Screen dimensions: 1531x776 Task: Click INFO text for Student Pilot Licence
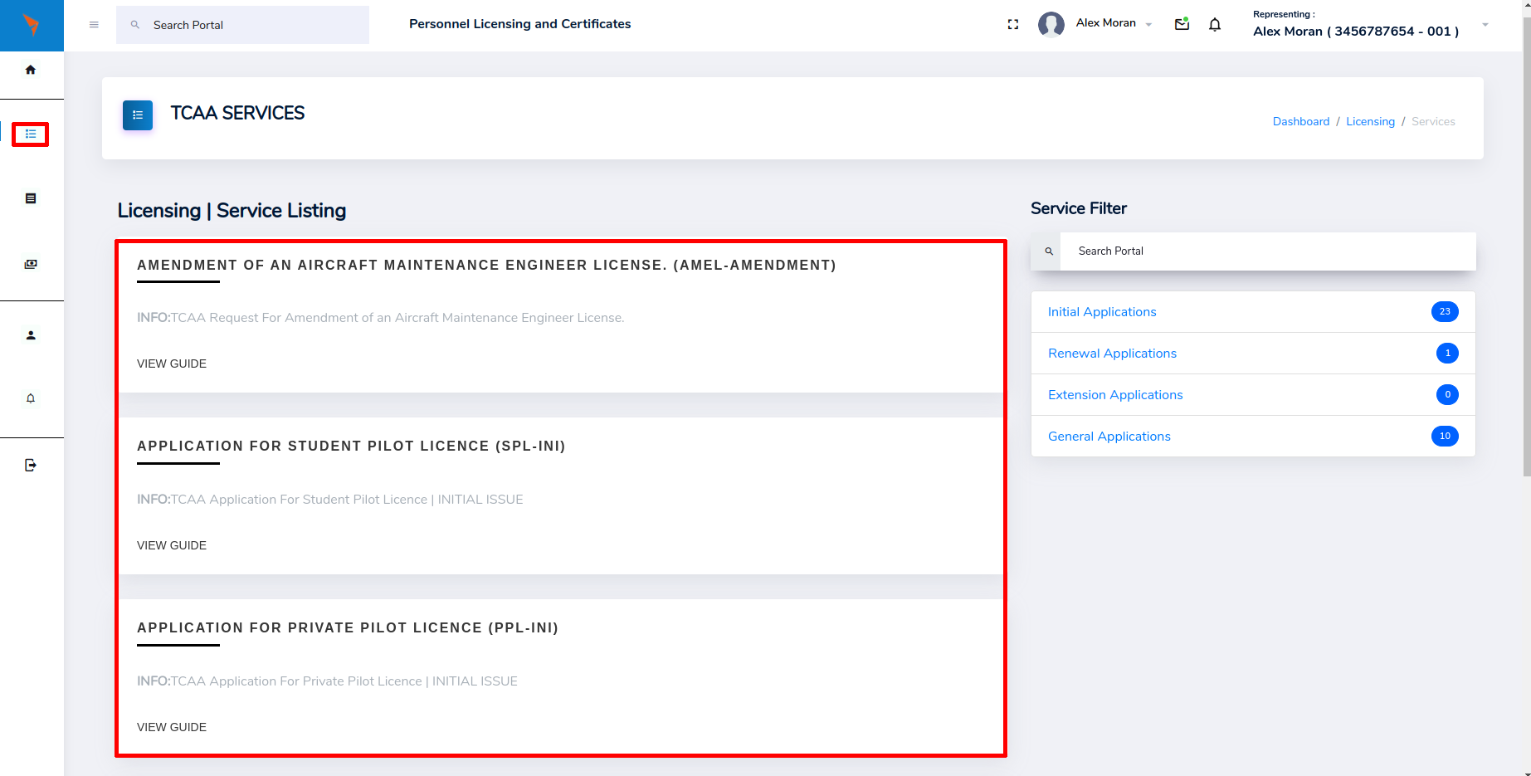[330, 500]
